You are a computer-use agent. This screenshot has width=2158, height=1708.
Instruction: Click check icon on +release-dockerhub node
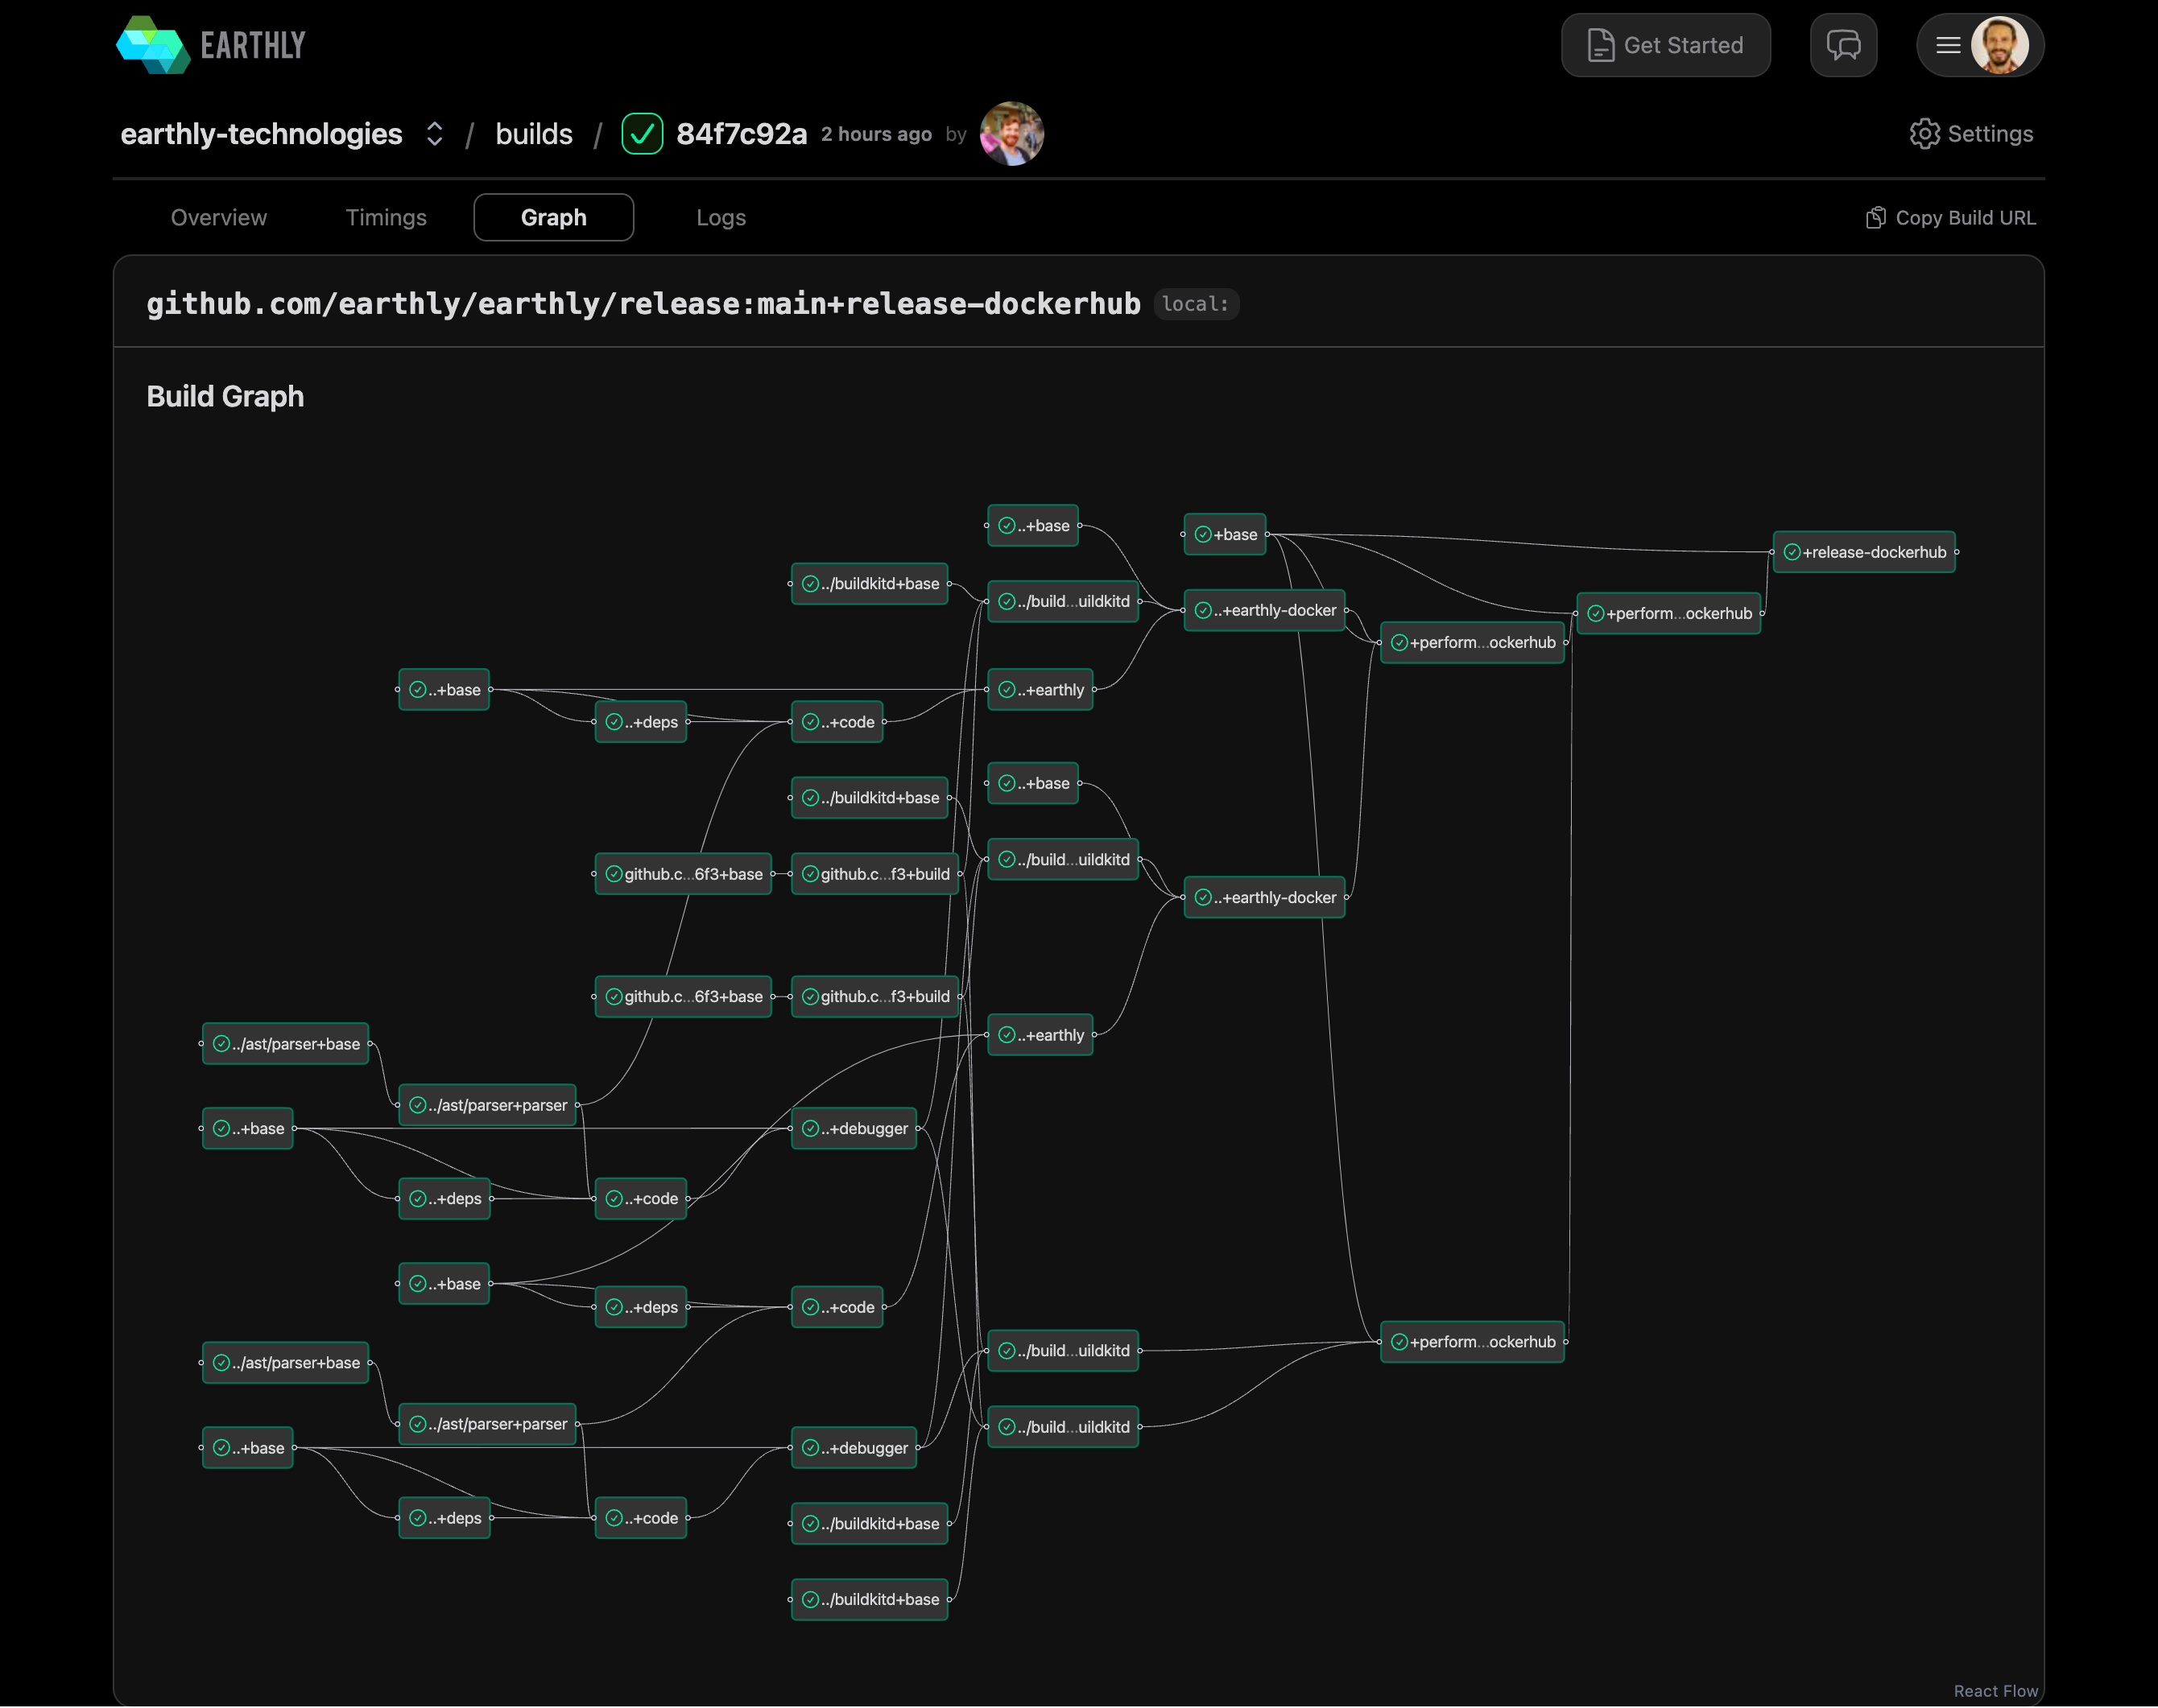pos(1792,552)
